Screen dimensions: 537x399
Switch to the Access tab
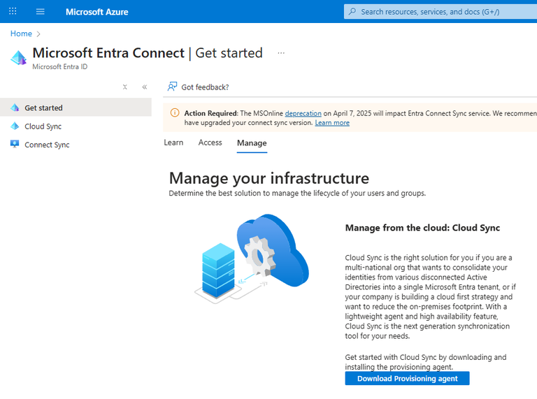coord(210,143)
